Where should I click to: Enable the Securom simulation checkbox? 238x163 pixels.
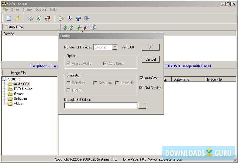coord(95,83)
